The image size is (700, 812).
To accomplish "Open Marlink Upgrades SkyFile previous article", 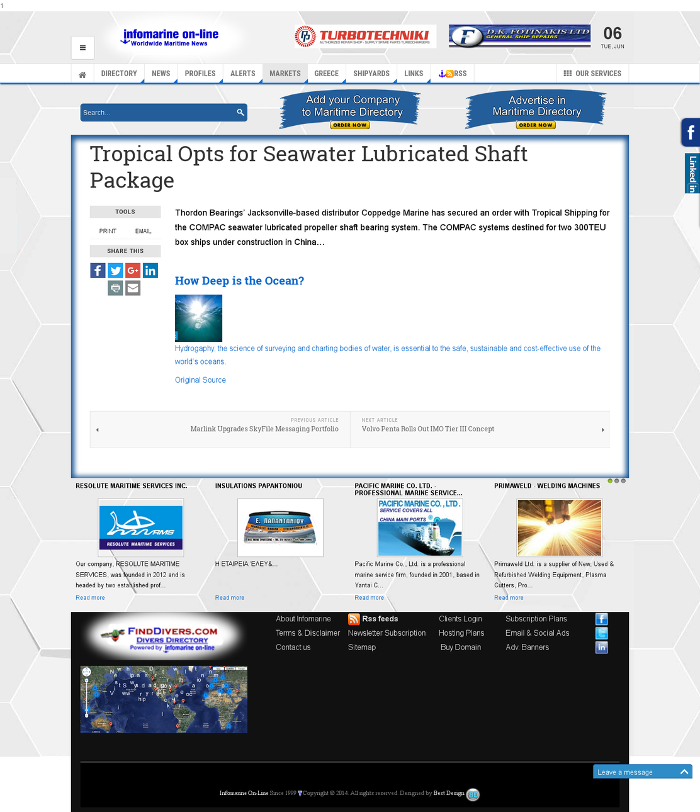I will tap(264, 429).
